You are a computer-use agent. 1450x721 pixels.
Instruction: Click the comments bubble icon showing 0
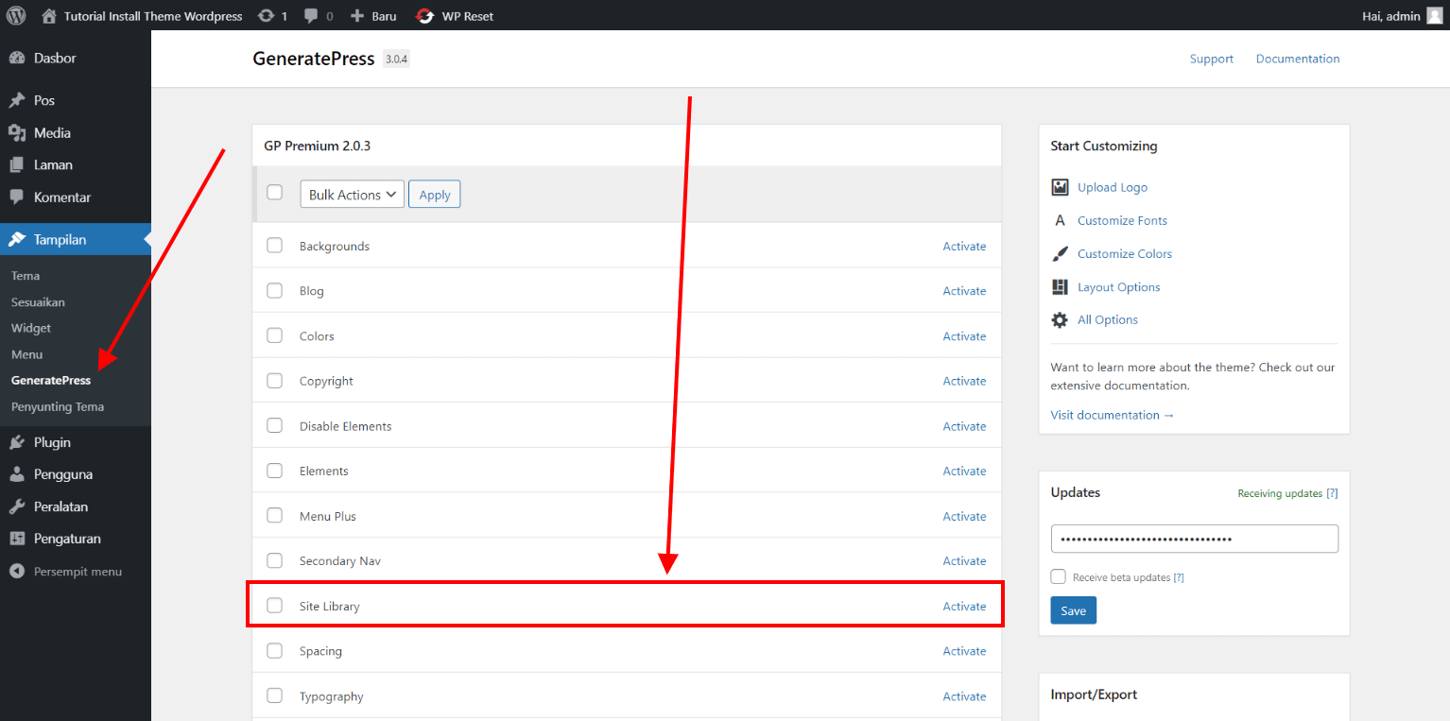click(312, 15)
